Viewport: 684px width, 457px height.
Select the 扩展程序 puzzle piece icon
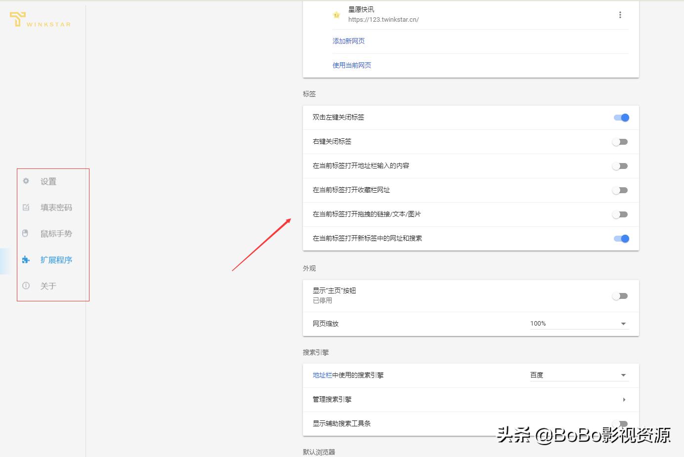[x=25, y=259]
